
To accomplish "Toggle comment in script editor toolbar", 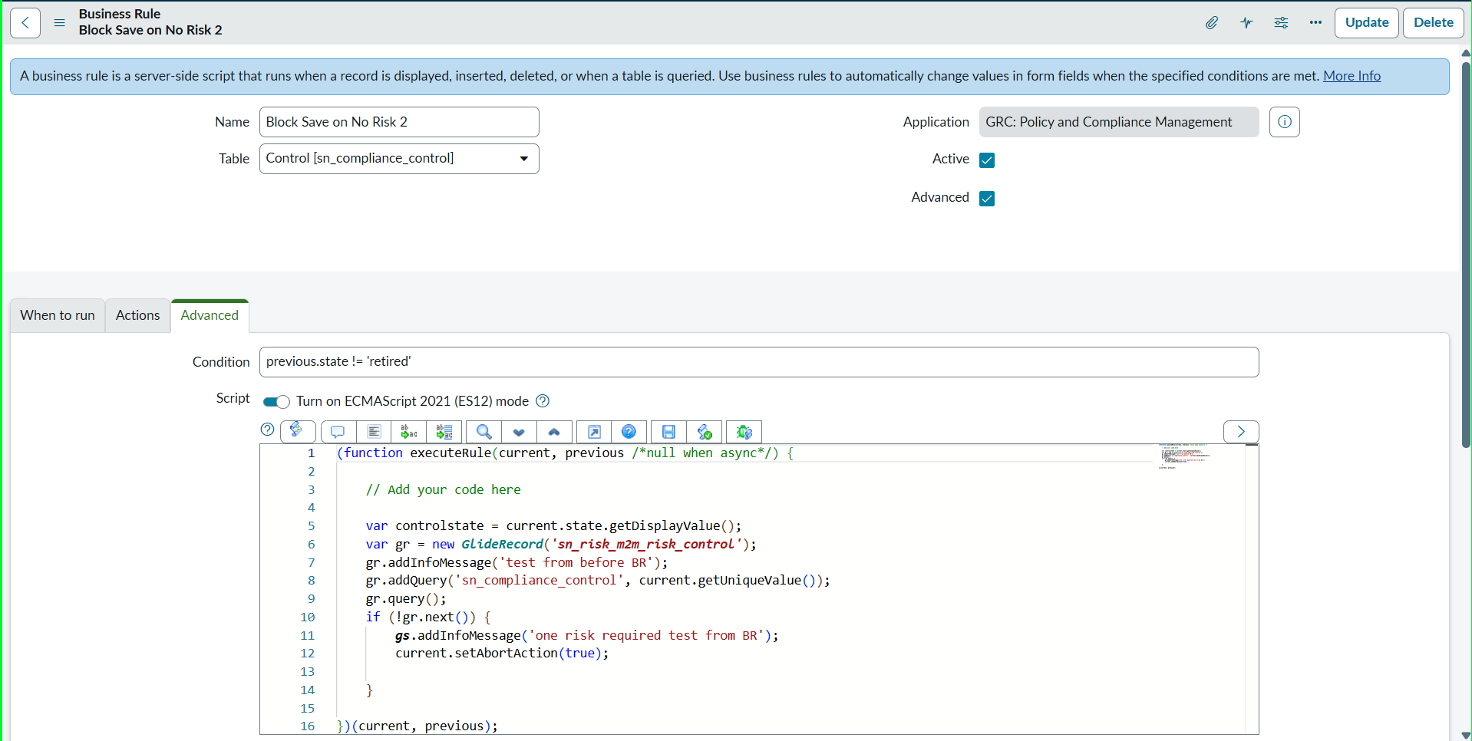I will (x=338, y=432).
